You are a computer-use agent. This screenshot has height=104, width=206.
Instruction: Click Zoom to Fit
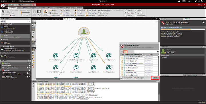129,11
